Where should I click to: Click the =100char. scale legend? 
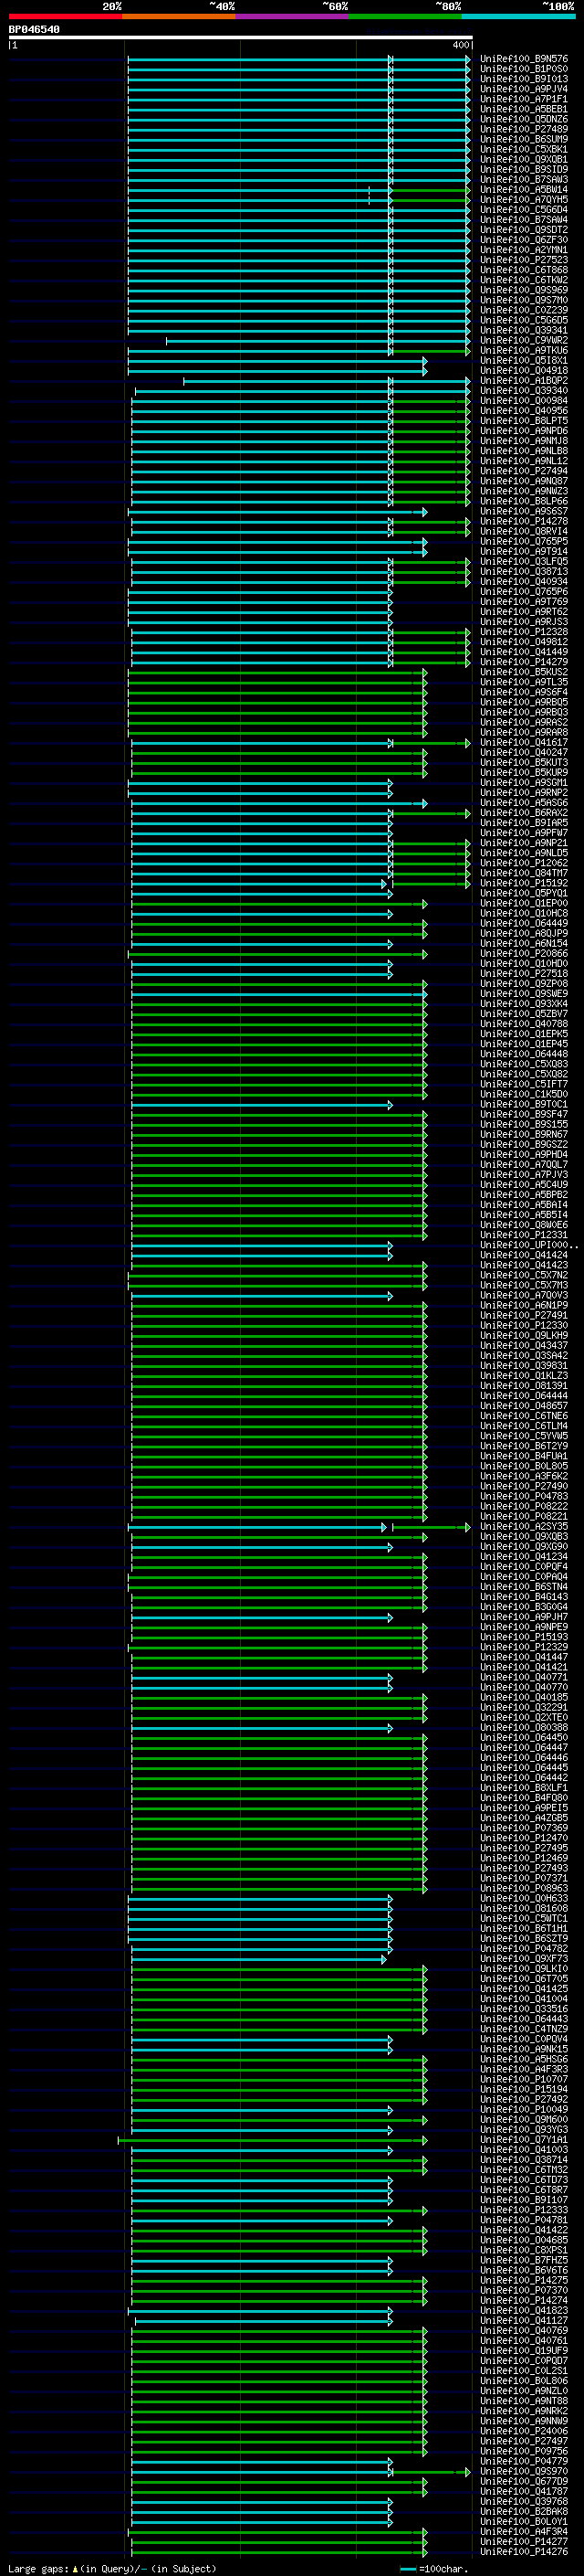433,2568
